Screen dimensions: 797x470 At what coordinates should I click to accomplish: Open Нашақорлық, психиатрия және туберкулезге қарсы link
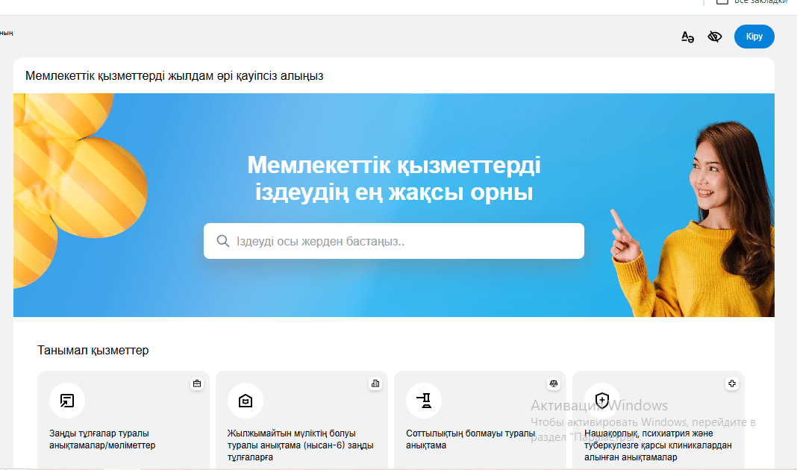pos(657,445)
